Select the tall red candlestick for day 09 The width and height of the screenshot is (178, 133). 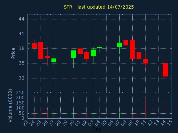pos(132,49)
